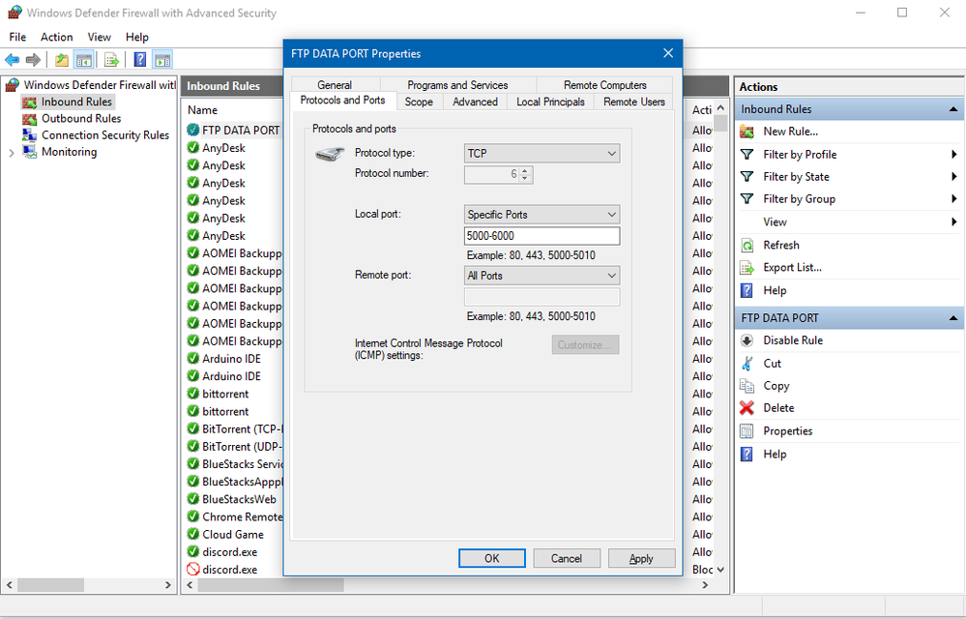This screenshot has height=619, width=966.
Task: Switch to the General tab
Action: pyautogui.click(x=335, y=85)
